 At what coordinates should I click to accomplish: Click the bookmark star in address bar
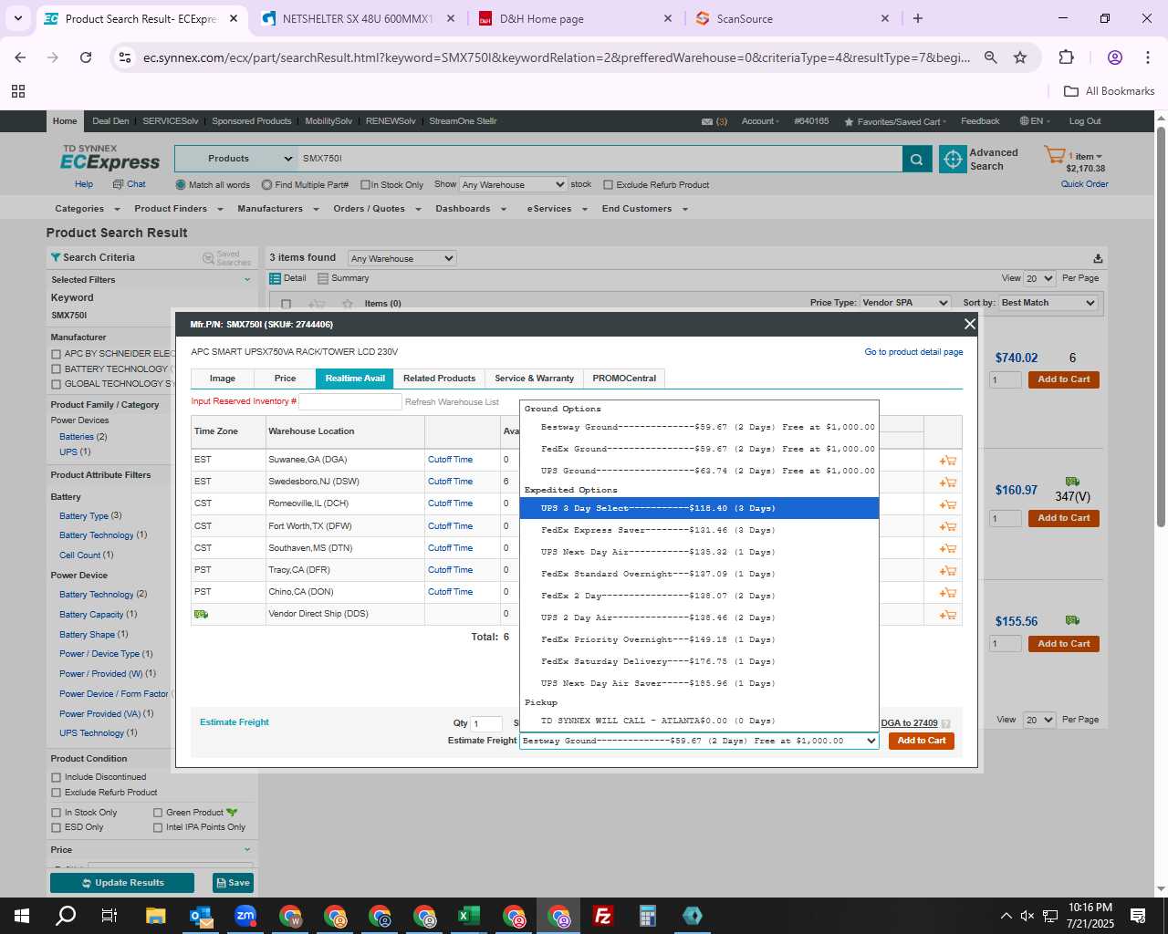point(1020,57)
